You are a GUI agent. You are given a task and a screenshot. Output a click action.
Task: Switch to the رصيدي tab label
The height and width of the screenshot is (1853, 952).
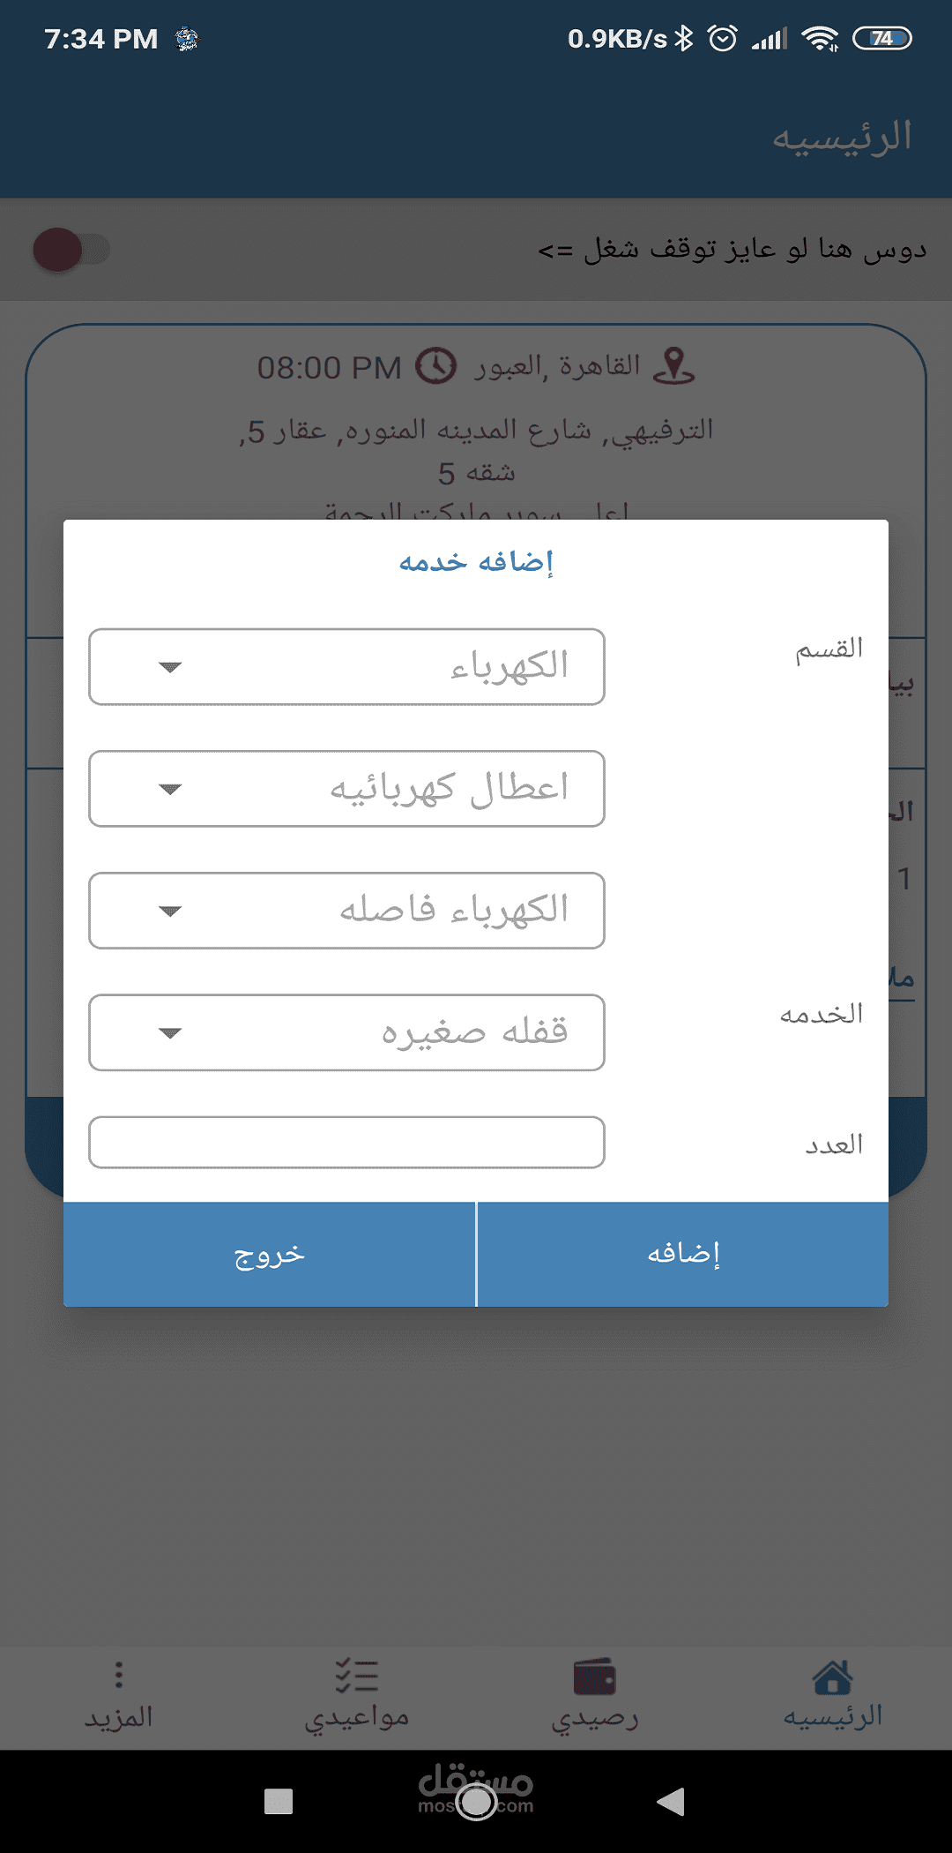(595, 1717)
